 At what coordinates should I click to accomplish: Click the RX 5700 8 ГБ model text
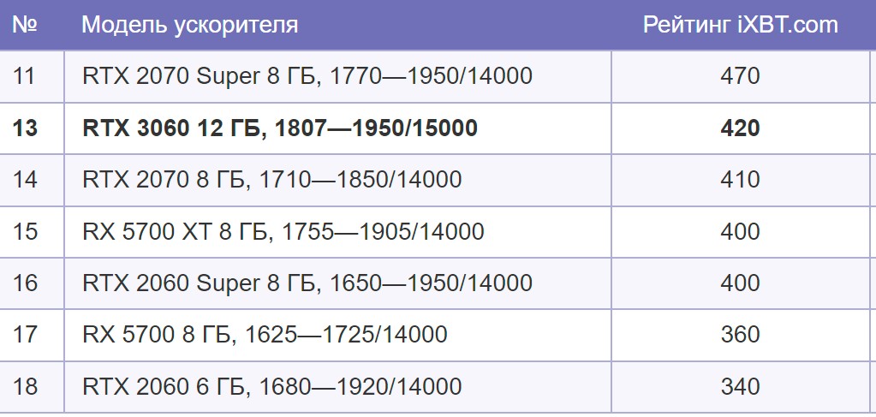[x=265, y=334]
